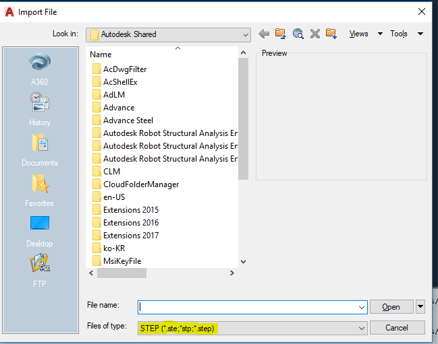Go to the Desktop location
The height and width of the screenshot is (344, 438).
[x=40, y=231]
